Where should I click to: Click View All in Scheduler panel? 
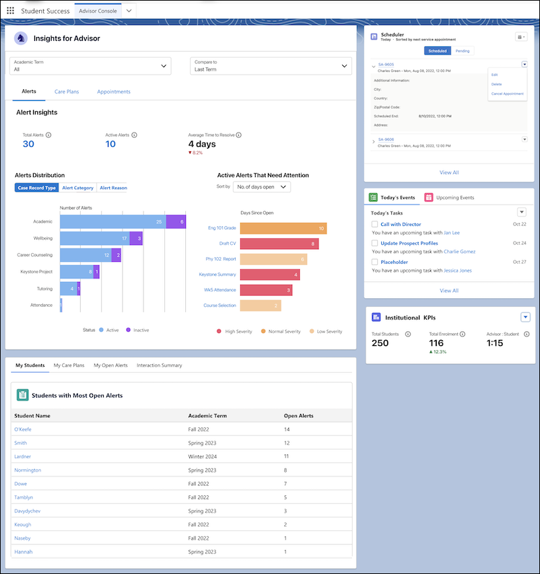point(449,172)
